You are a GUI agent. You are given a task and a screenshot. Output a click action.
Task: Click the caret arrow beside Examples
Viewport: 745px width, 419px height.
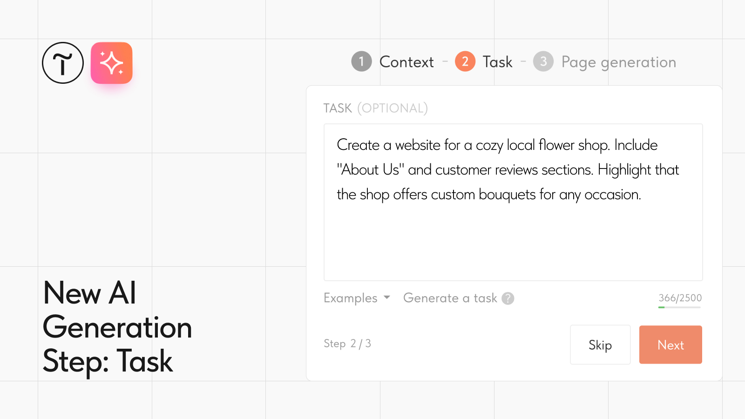coord(386,297)
